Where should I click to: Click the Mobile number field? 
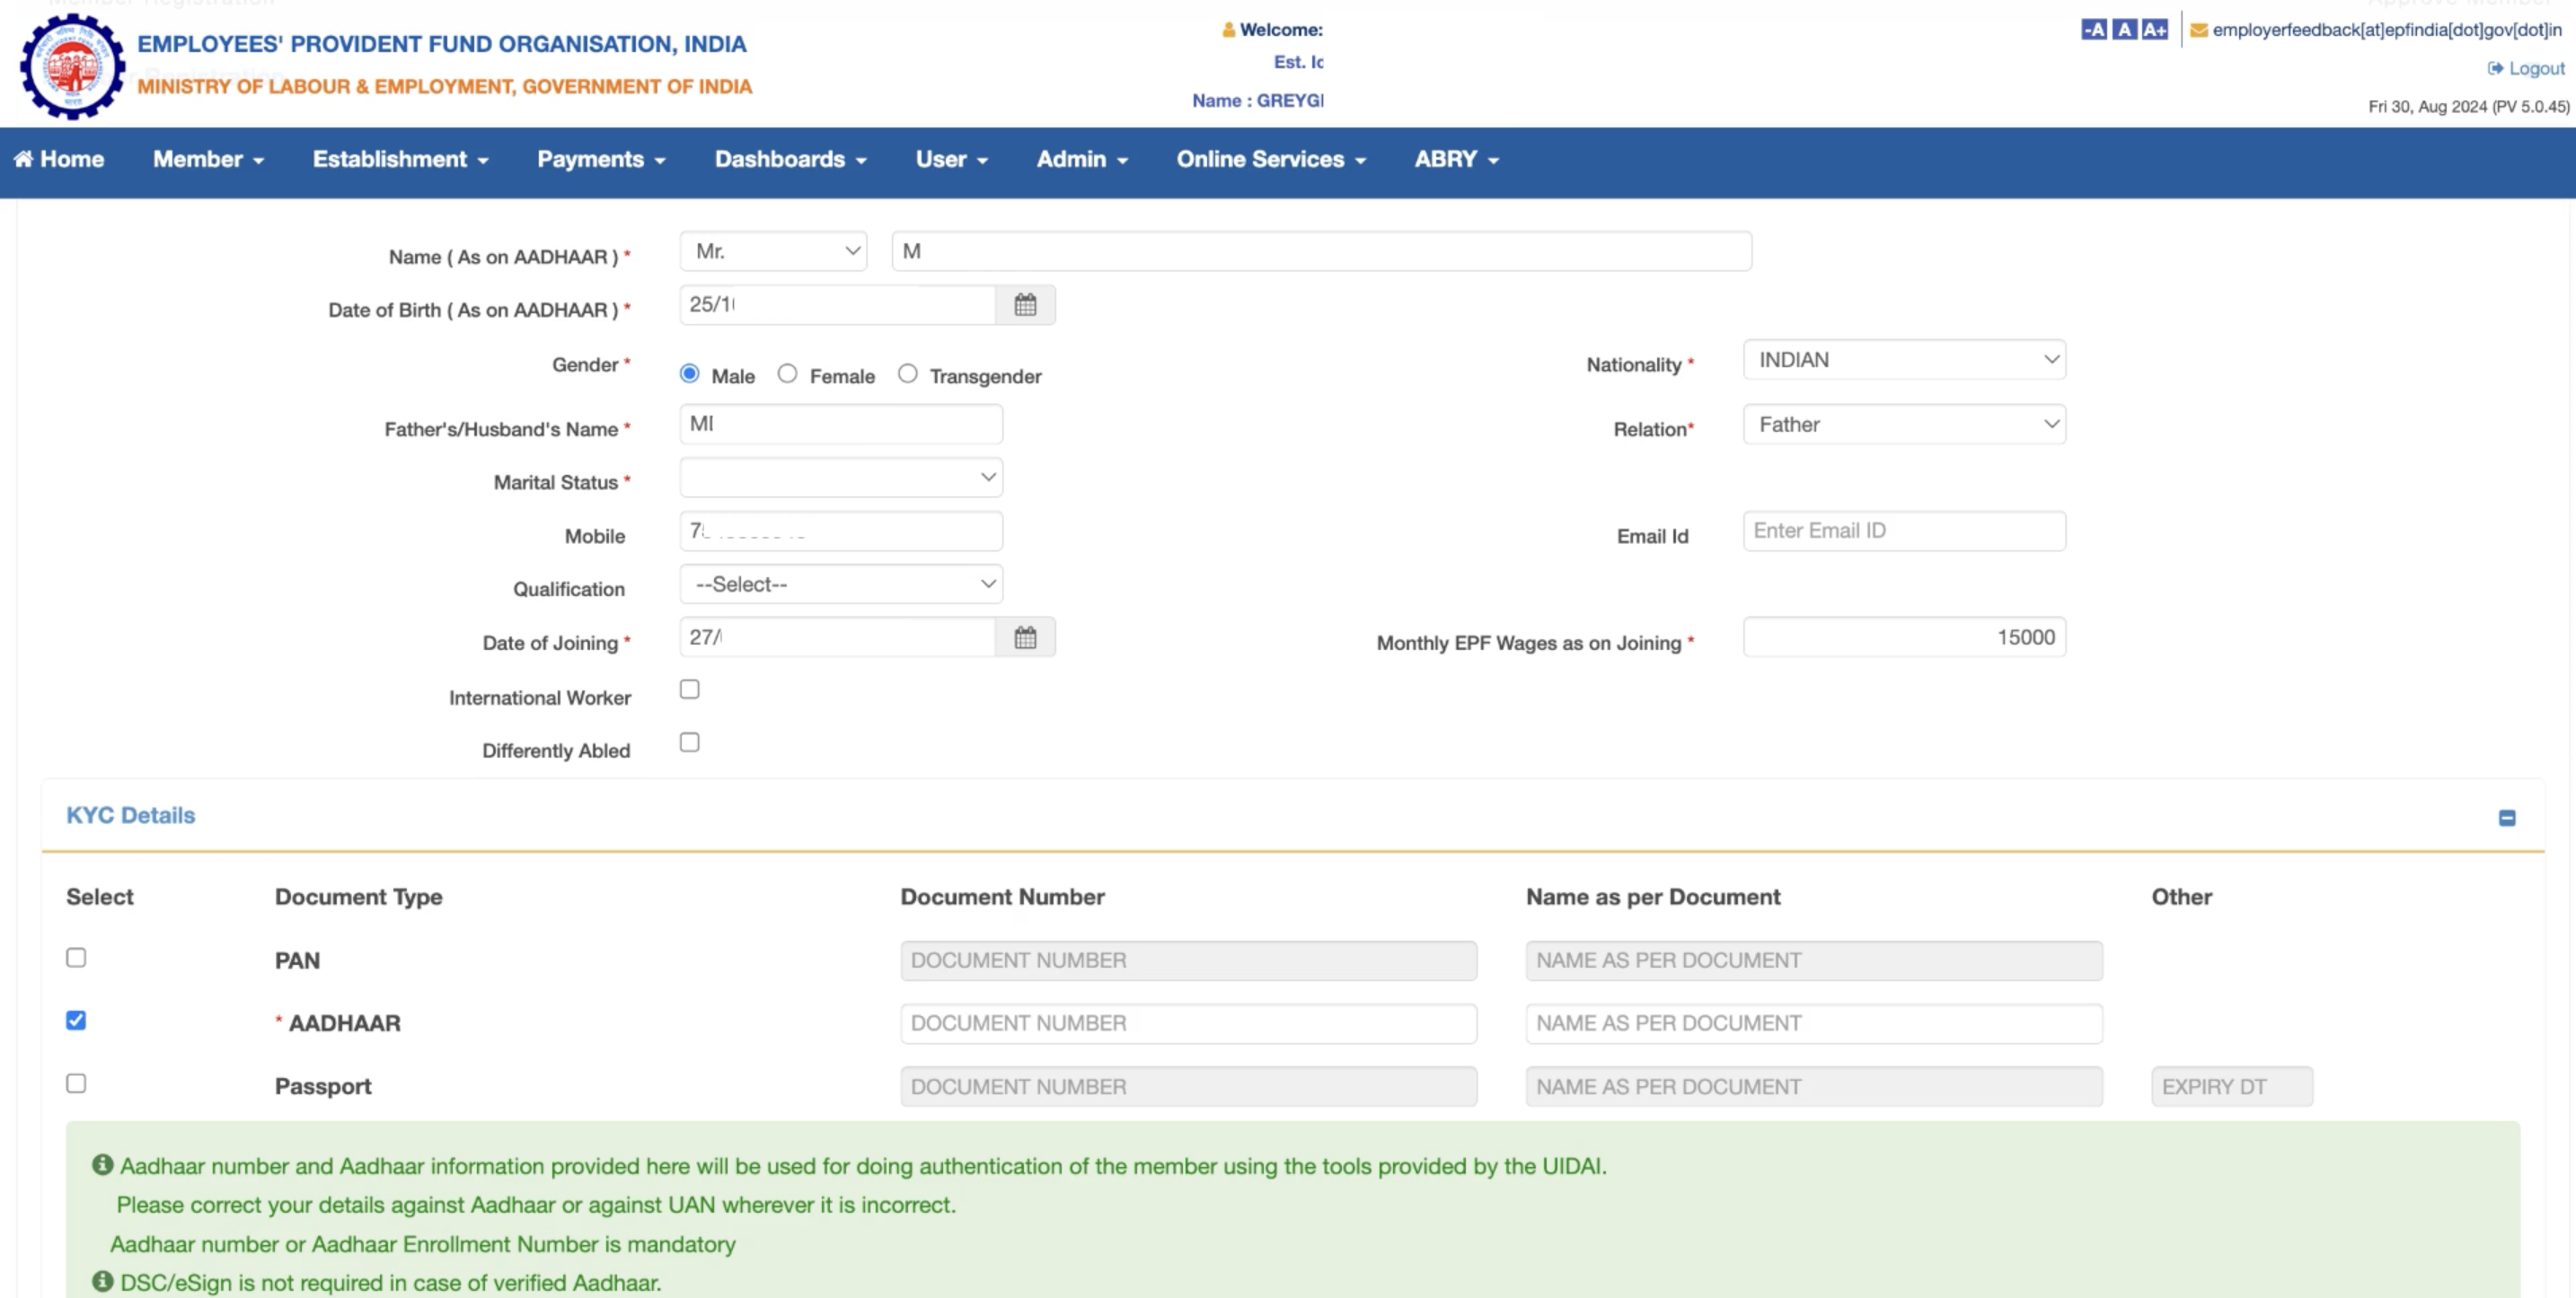(841, 531)
